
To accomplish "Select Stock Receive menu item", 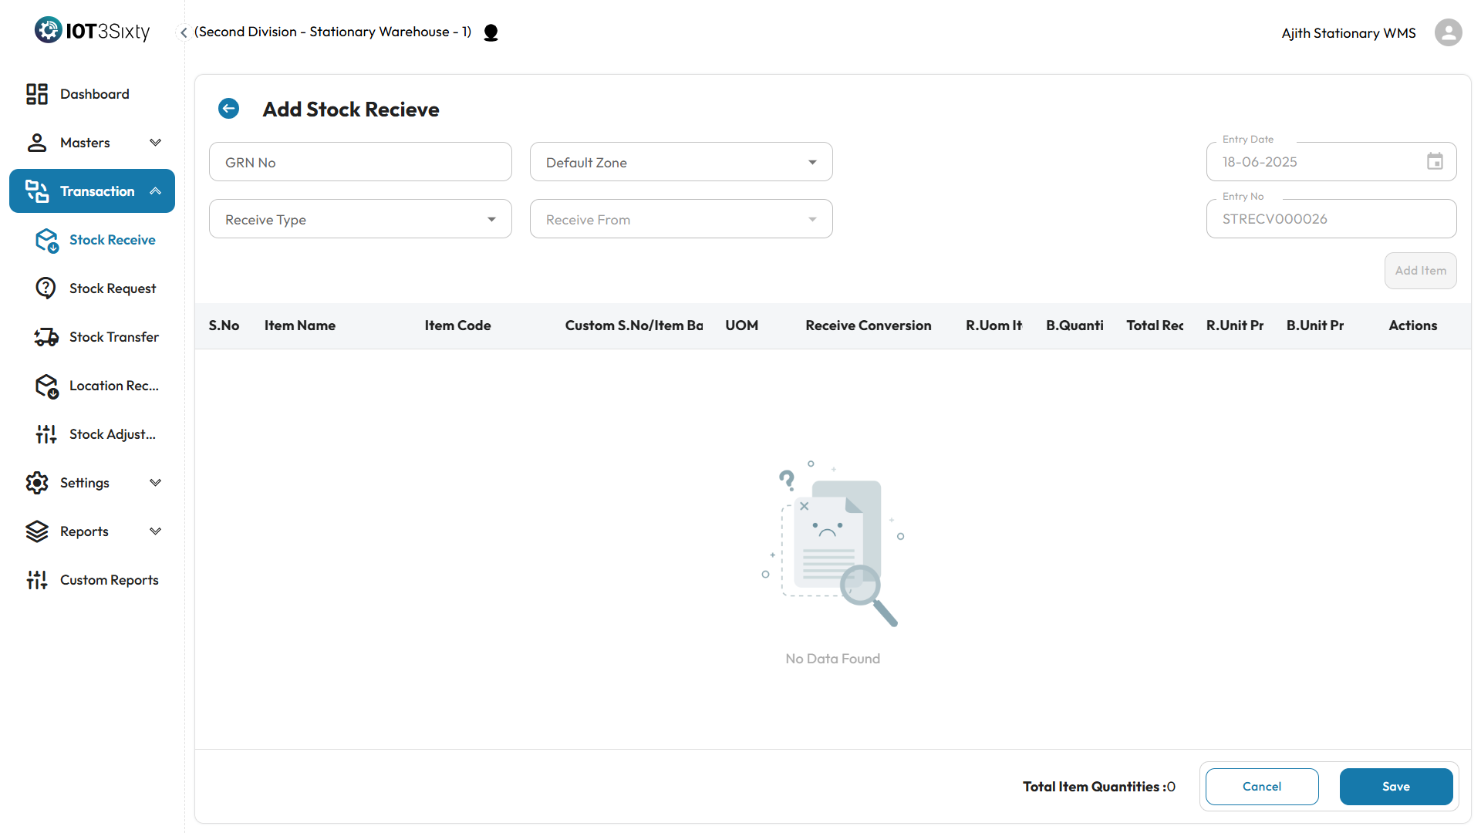I will tap(112, 240).
